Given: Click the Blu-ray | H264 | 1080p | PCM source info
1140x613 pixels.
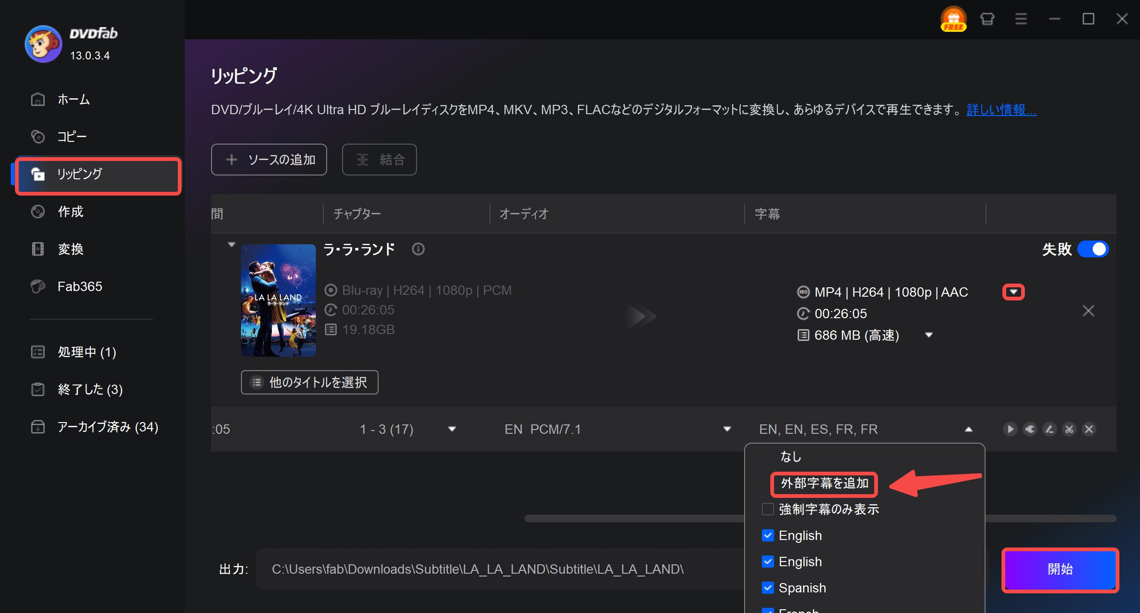Looking at the screenshot, I should tap(427, 290).
